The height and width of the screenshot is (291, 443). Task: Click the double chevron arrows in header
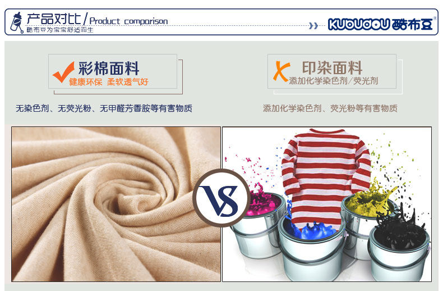(x=313, y=26)
